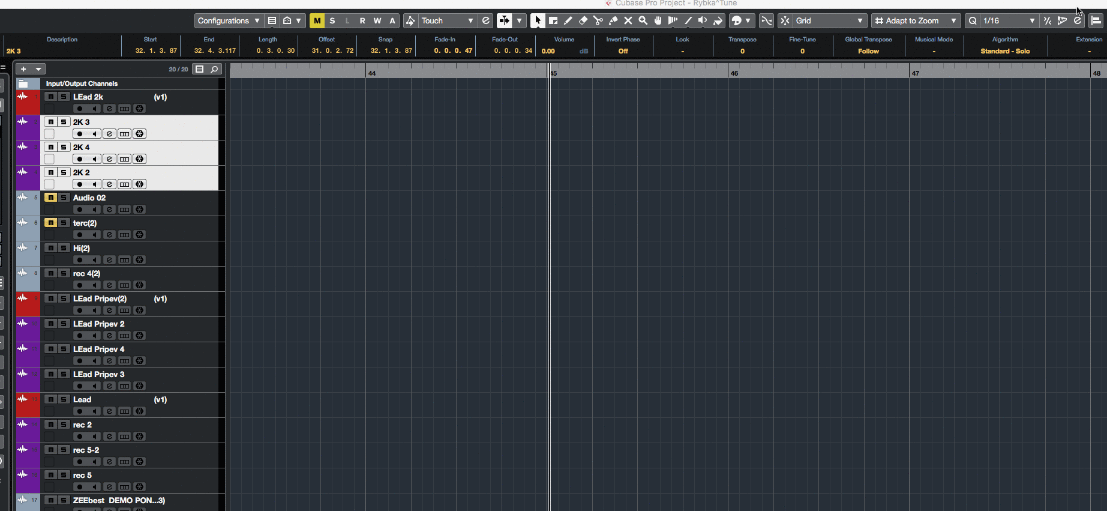
Task: Unmute the terc(2) track
Action: (x=51, y=223)
